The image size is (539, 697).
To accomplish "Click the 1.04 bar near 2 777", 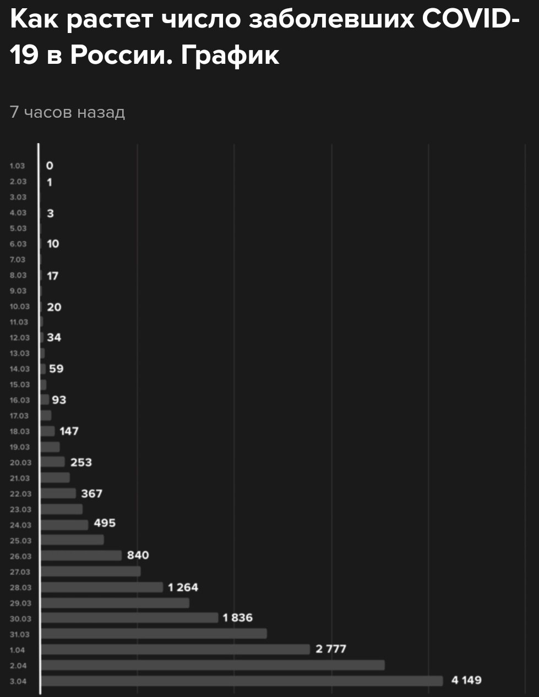I will 175,650.
